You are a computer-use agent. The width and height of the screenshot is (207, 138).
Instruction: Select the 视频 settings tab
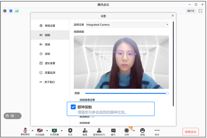(x=50, y=35)
